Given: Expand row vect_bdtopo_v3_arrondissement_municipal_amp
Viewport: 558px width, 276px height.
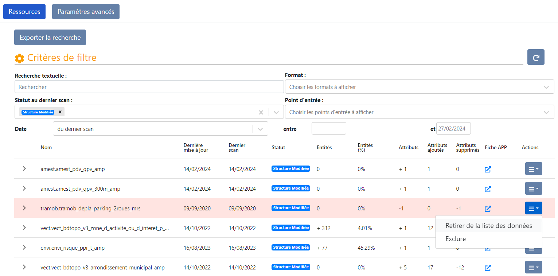Looking at the screenshot, I should (x=24, y=267).
